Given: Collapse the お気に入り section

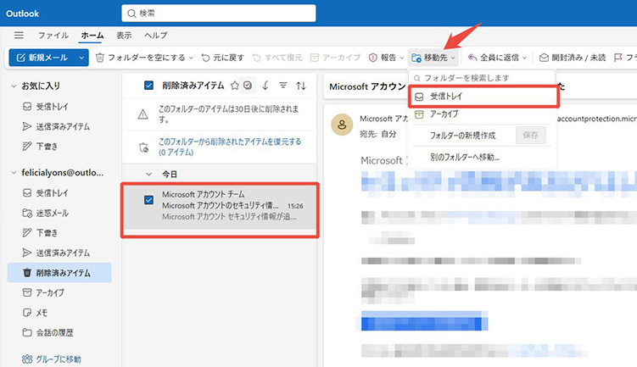Looking at the screenshot, I should point(14,86).
